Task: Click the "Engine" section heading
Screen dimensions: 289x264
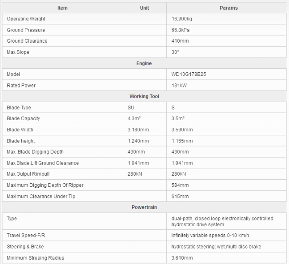Action: pos(144,63)
